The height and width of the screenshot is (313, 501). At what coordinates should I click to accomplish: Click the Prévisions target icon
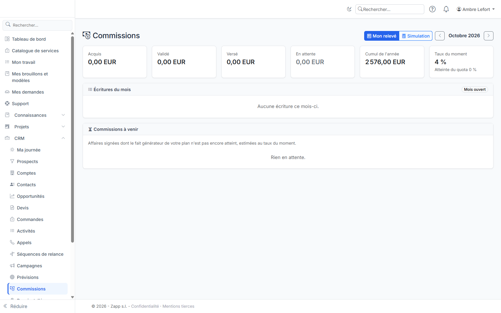tap(12, 277)
